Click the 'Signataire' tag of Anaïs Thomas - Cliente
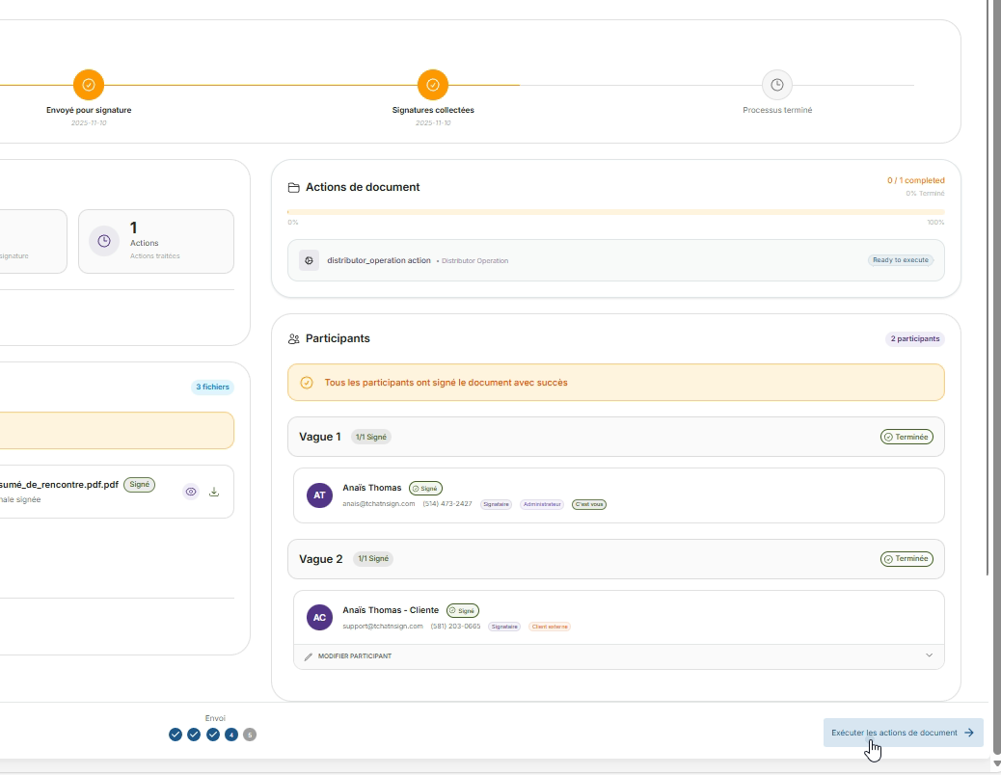 (504, 627)
